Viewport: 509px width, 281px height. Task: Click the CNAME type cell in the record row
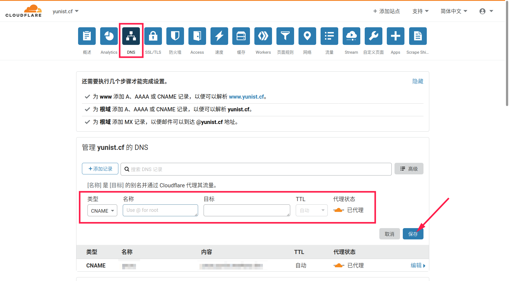click(96, 266)
